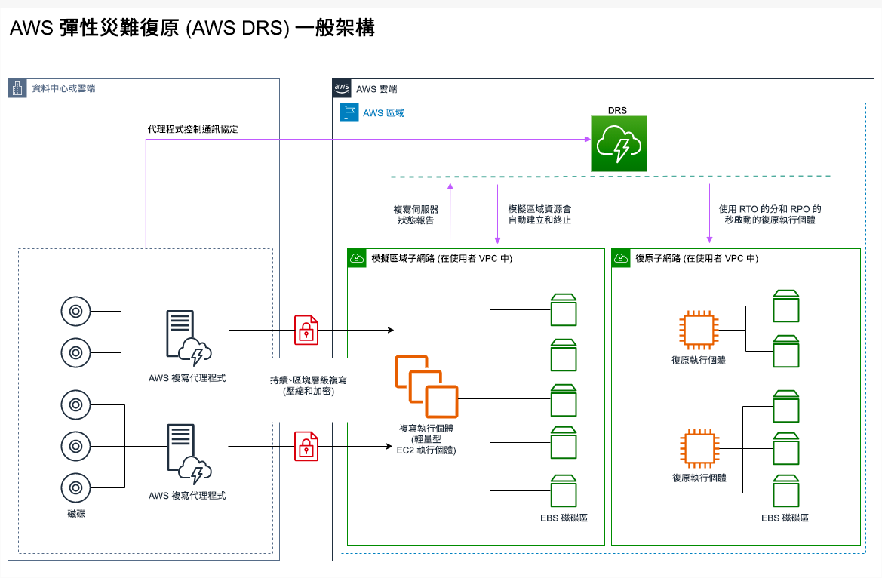Click the 'AWS 區域' label
Image resolution: width=882 pixels, height=578 pixels.
pos(383,113)
